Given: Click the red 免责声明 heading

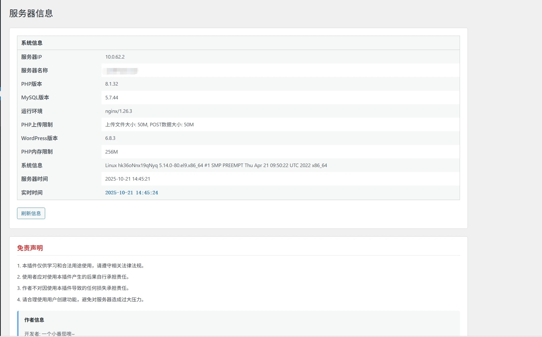Looking at the screenshot, I should [x=30, y=248].
